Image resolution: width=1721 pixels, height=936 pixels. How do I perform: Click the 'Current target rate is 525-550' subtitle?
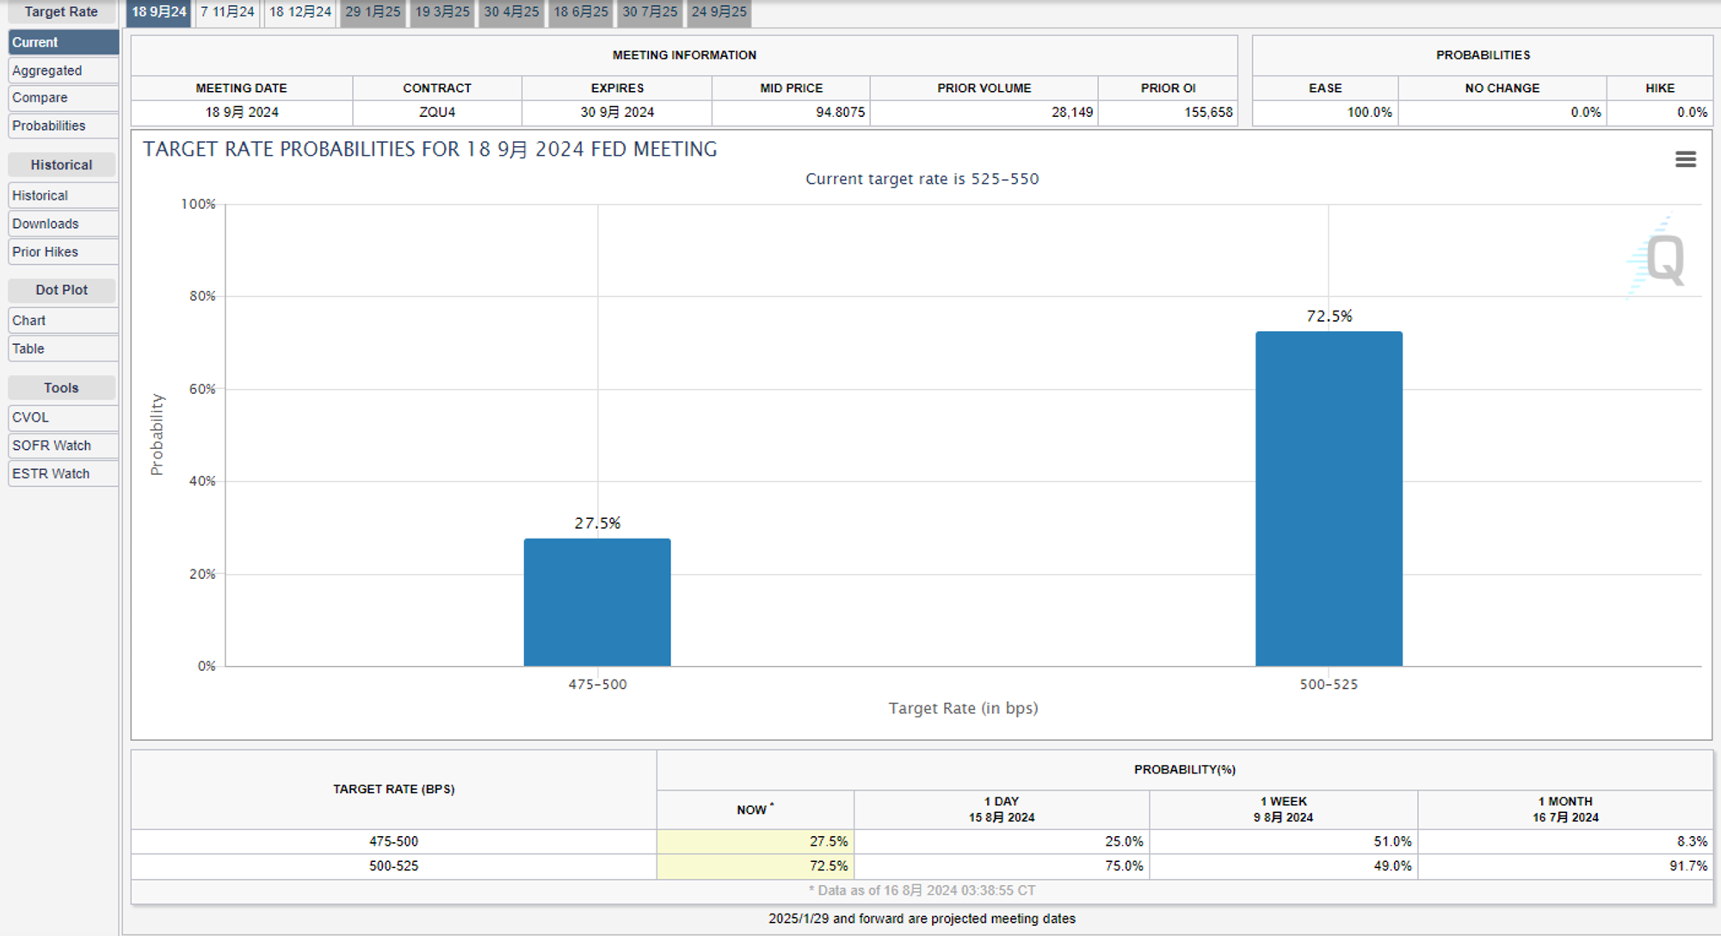click(922, 179)
